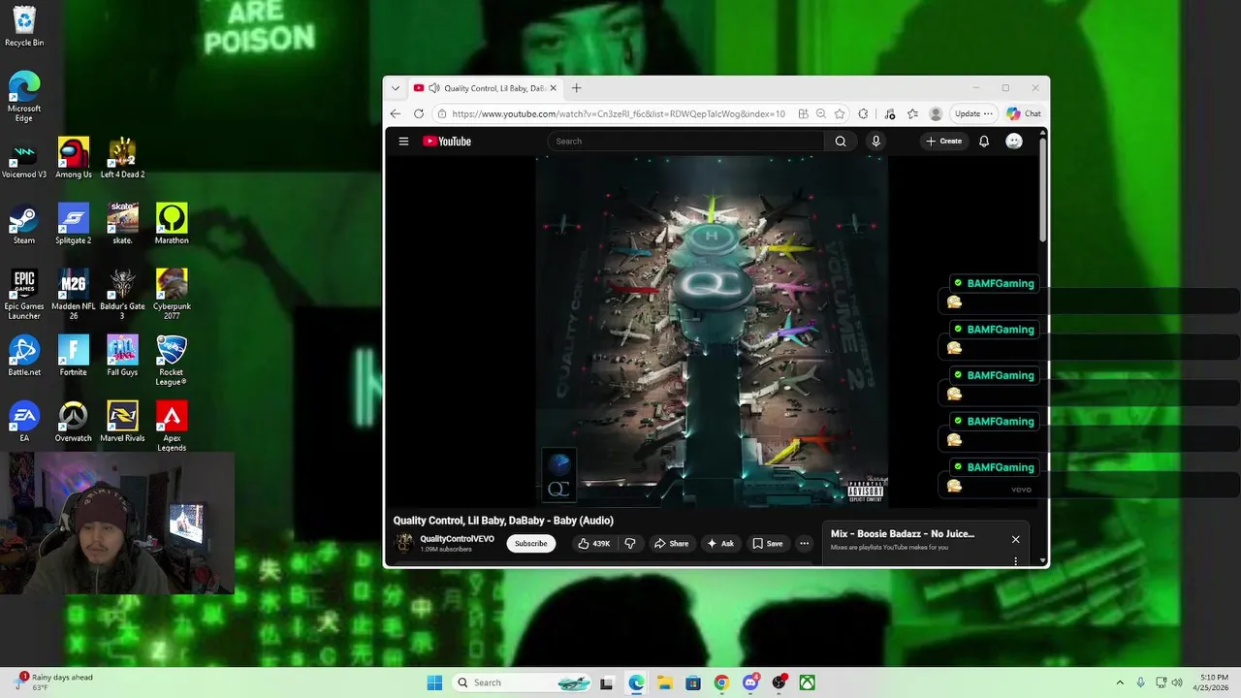Open Copilot Chat in Edge
This screenshot has width=1241, height=698.
coord(1024,113)
